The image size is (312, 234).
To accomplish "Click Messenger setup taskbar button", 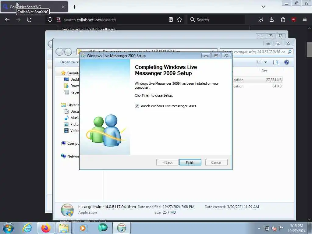I will pos(122,228).
